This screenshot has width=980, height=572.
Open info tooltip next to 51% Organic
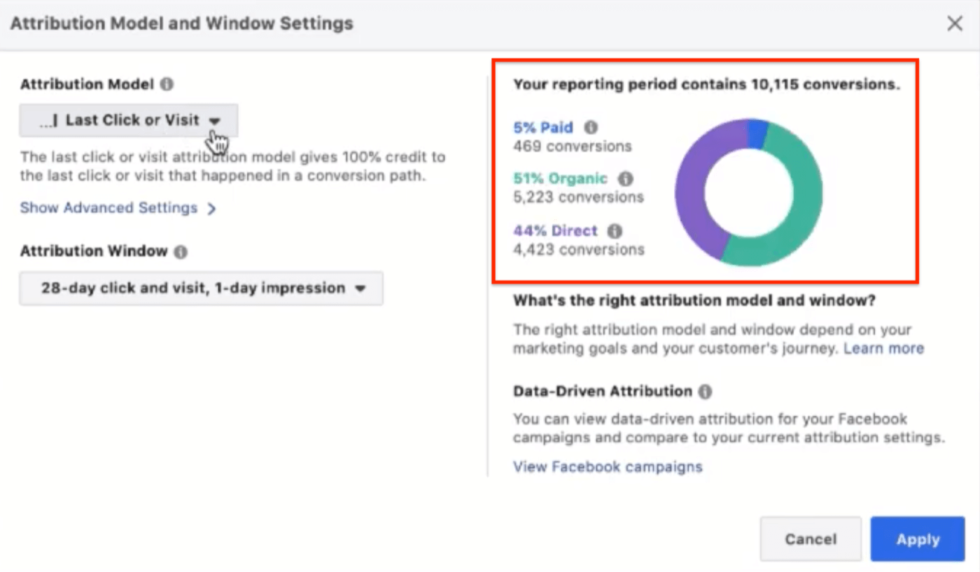coord(624,179)
